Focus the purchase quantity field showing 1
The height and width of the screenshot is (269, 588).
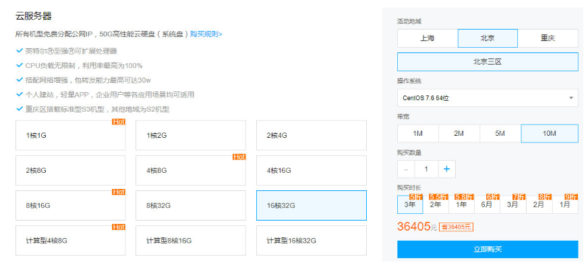[426, 169]
